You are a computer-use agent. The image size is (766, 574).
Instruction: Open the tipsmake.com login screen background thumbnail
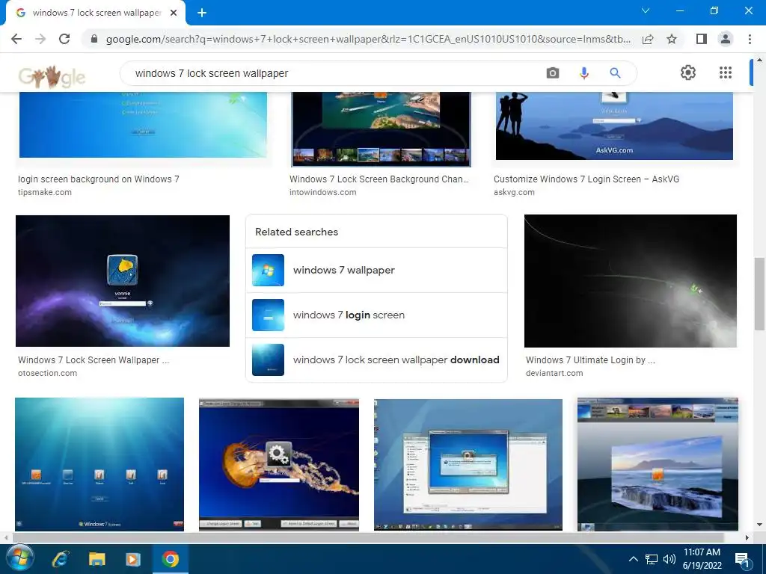[143, 125]
